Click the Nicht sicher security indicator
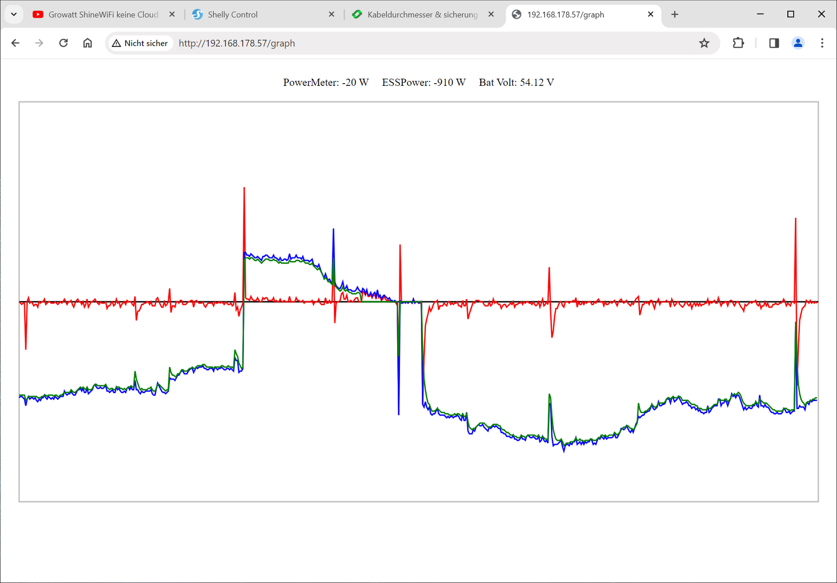Screen dimensions: 837x583 140,43
